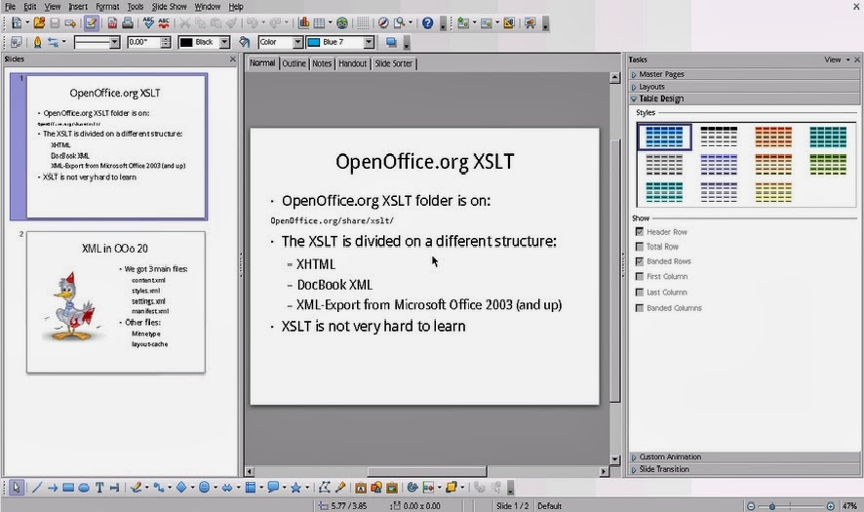Select the Line drawing tool

click(x=37, y=488)
